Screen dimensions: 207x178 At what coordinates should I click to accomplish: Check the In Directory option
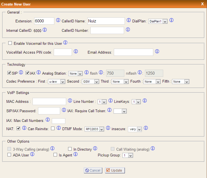point(70,149)
